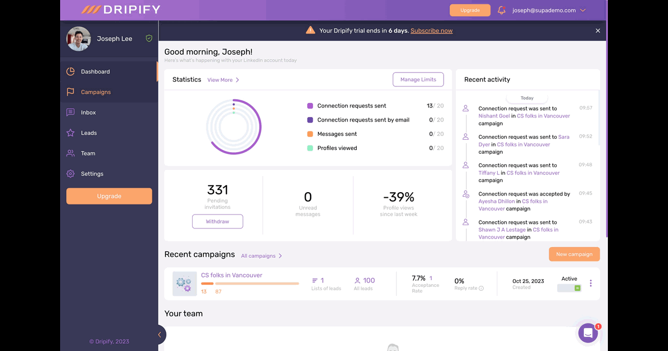
Task: Open the campaign three-dot options menu
Action: click(591, 283)
